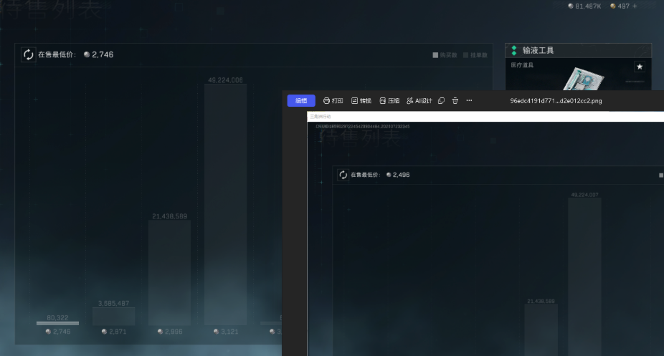
Task: Refresh price icon inside the image viewer
Action: coord(343,175)
